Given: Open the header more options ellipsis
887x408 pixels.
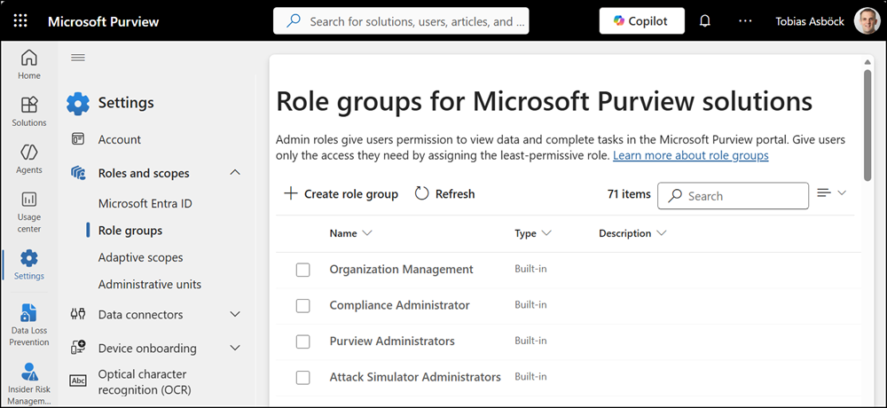Looking at the screenshot, I should pyautogui.click(x=746, y=21).
